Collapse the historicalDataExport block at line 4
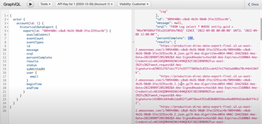The image size is (262, 124). 8,27
